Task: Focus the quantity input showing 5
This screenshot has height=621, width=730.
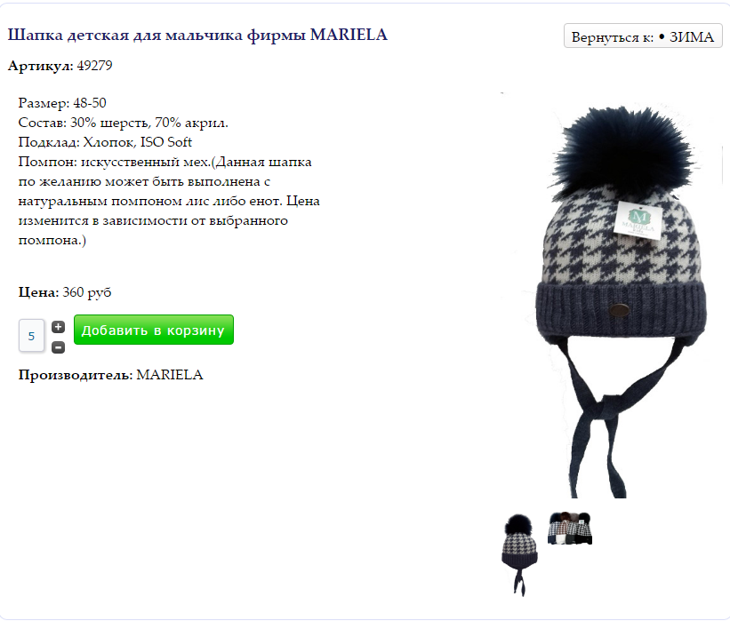Action: tap(32, 336)
